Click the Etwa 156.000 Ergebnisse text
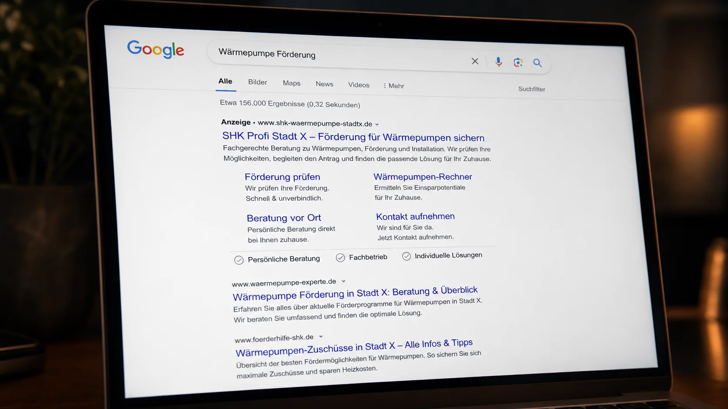This screenshot has height=409, width=728. coord(290,103)
